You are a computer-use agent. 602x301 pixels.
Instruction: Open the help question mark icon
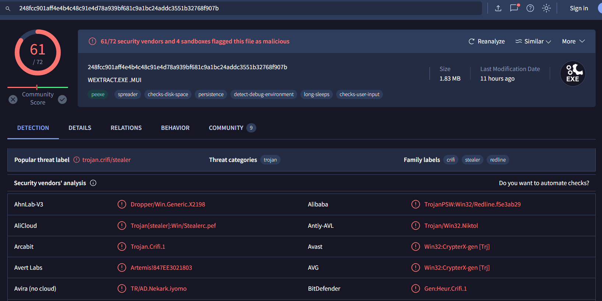pos(530,8)
